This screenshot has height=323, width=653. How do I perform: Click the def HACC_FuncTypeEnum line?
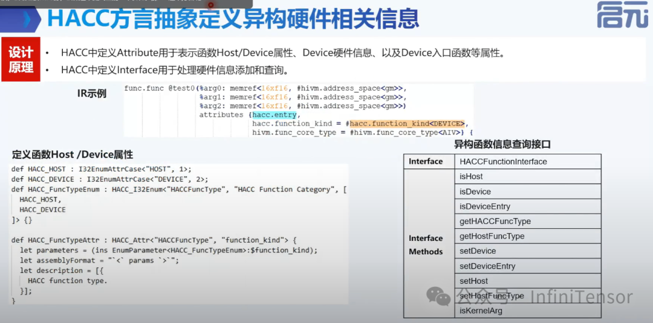(179, 189)
